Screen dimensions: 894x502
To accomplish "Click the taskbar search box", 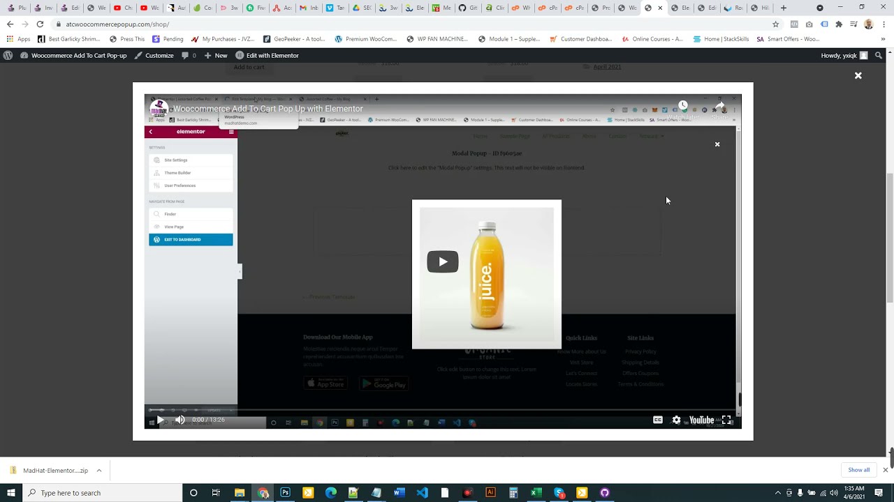I will pos(102,492).
